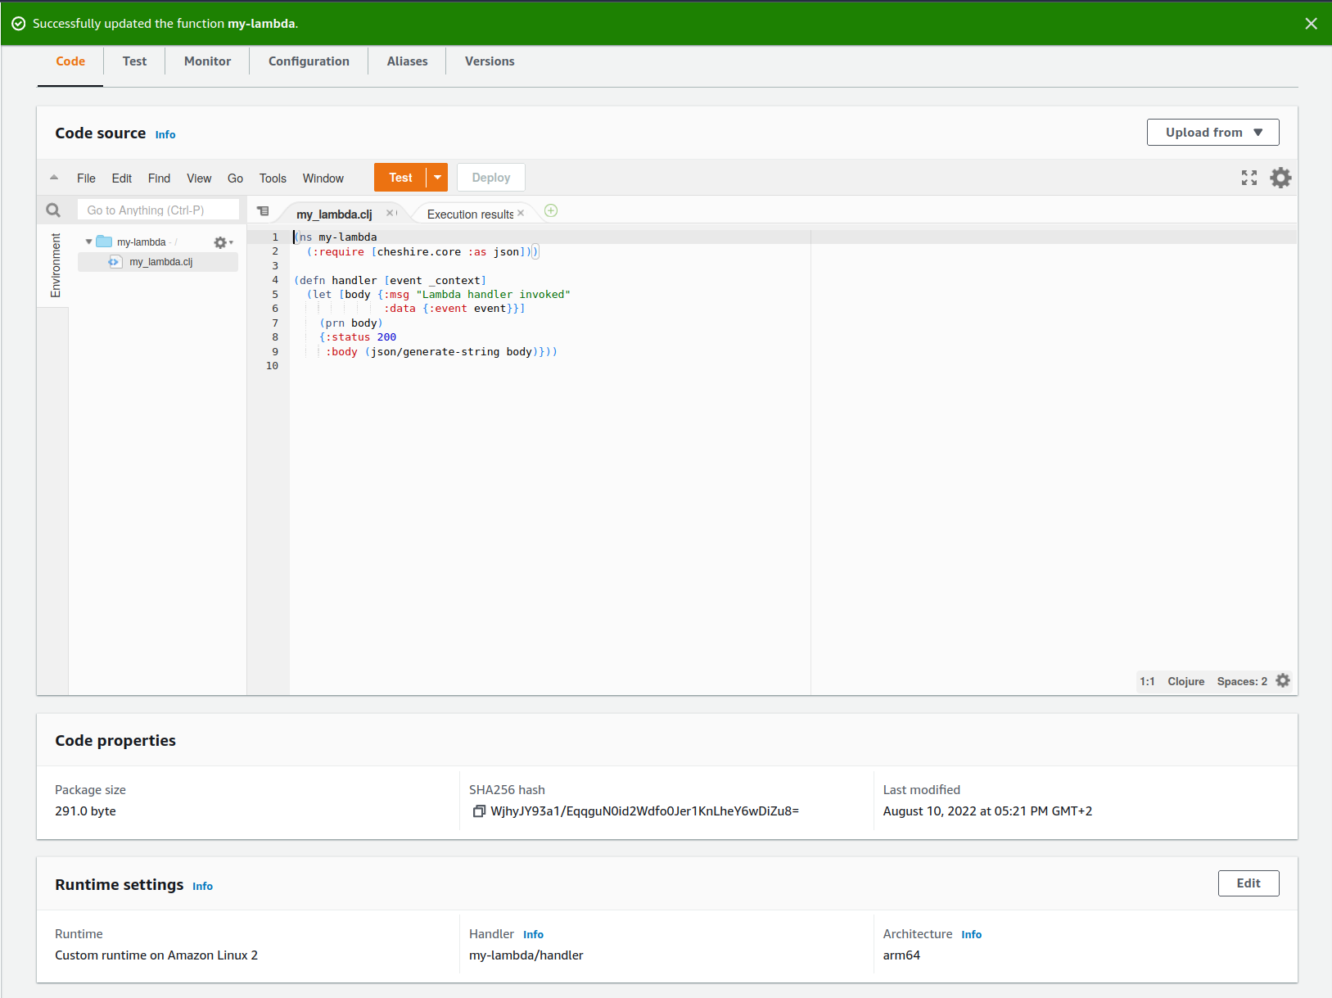1332x998 pixels.
Task: Click the handler value my-lambda/handler
Action: click(526, 955)
